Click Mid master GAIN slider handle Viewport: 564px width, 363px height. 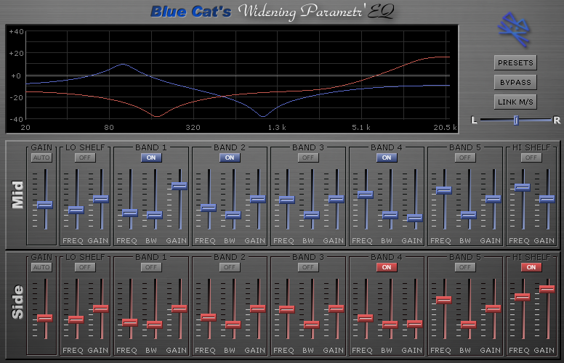point(45,205)
